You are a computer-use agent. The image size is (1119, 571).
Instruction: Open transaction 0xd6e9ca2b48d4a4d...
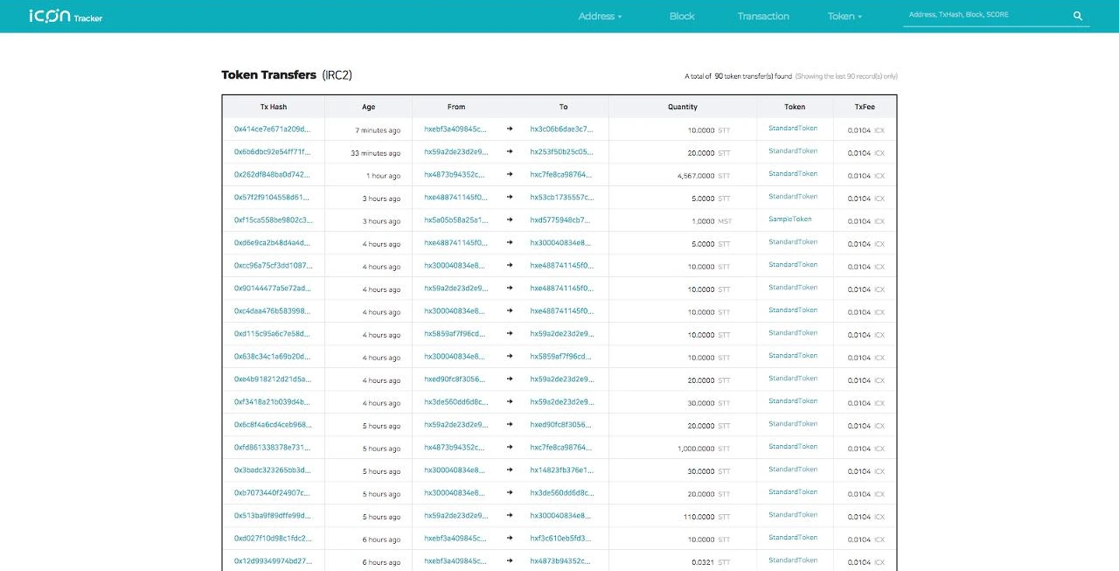tap(272, 243)
